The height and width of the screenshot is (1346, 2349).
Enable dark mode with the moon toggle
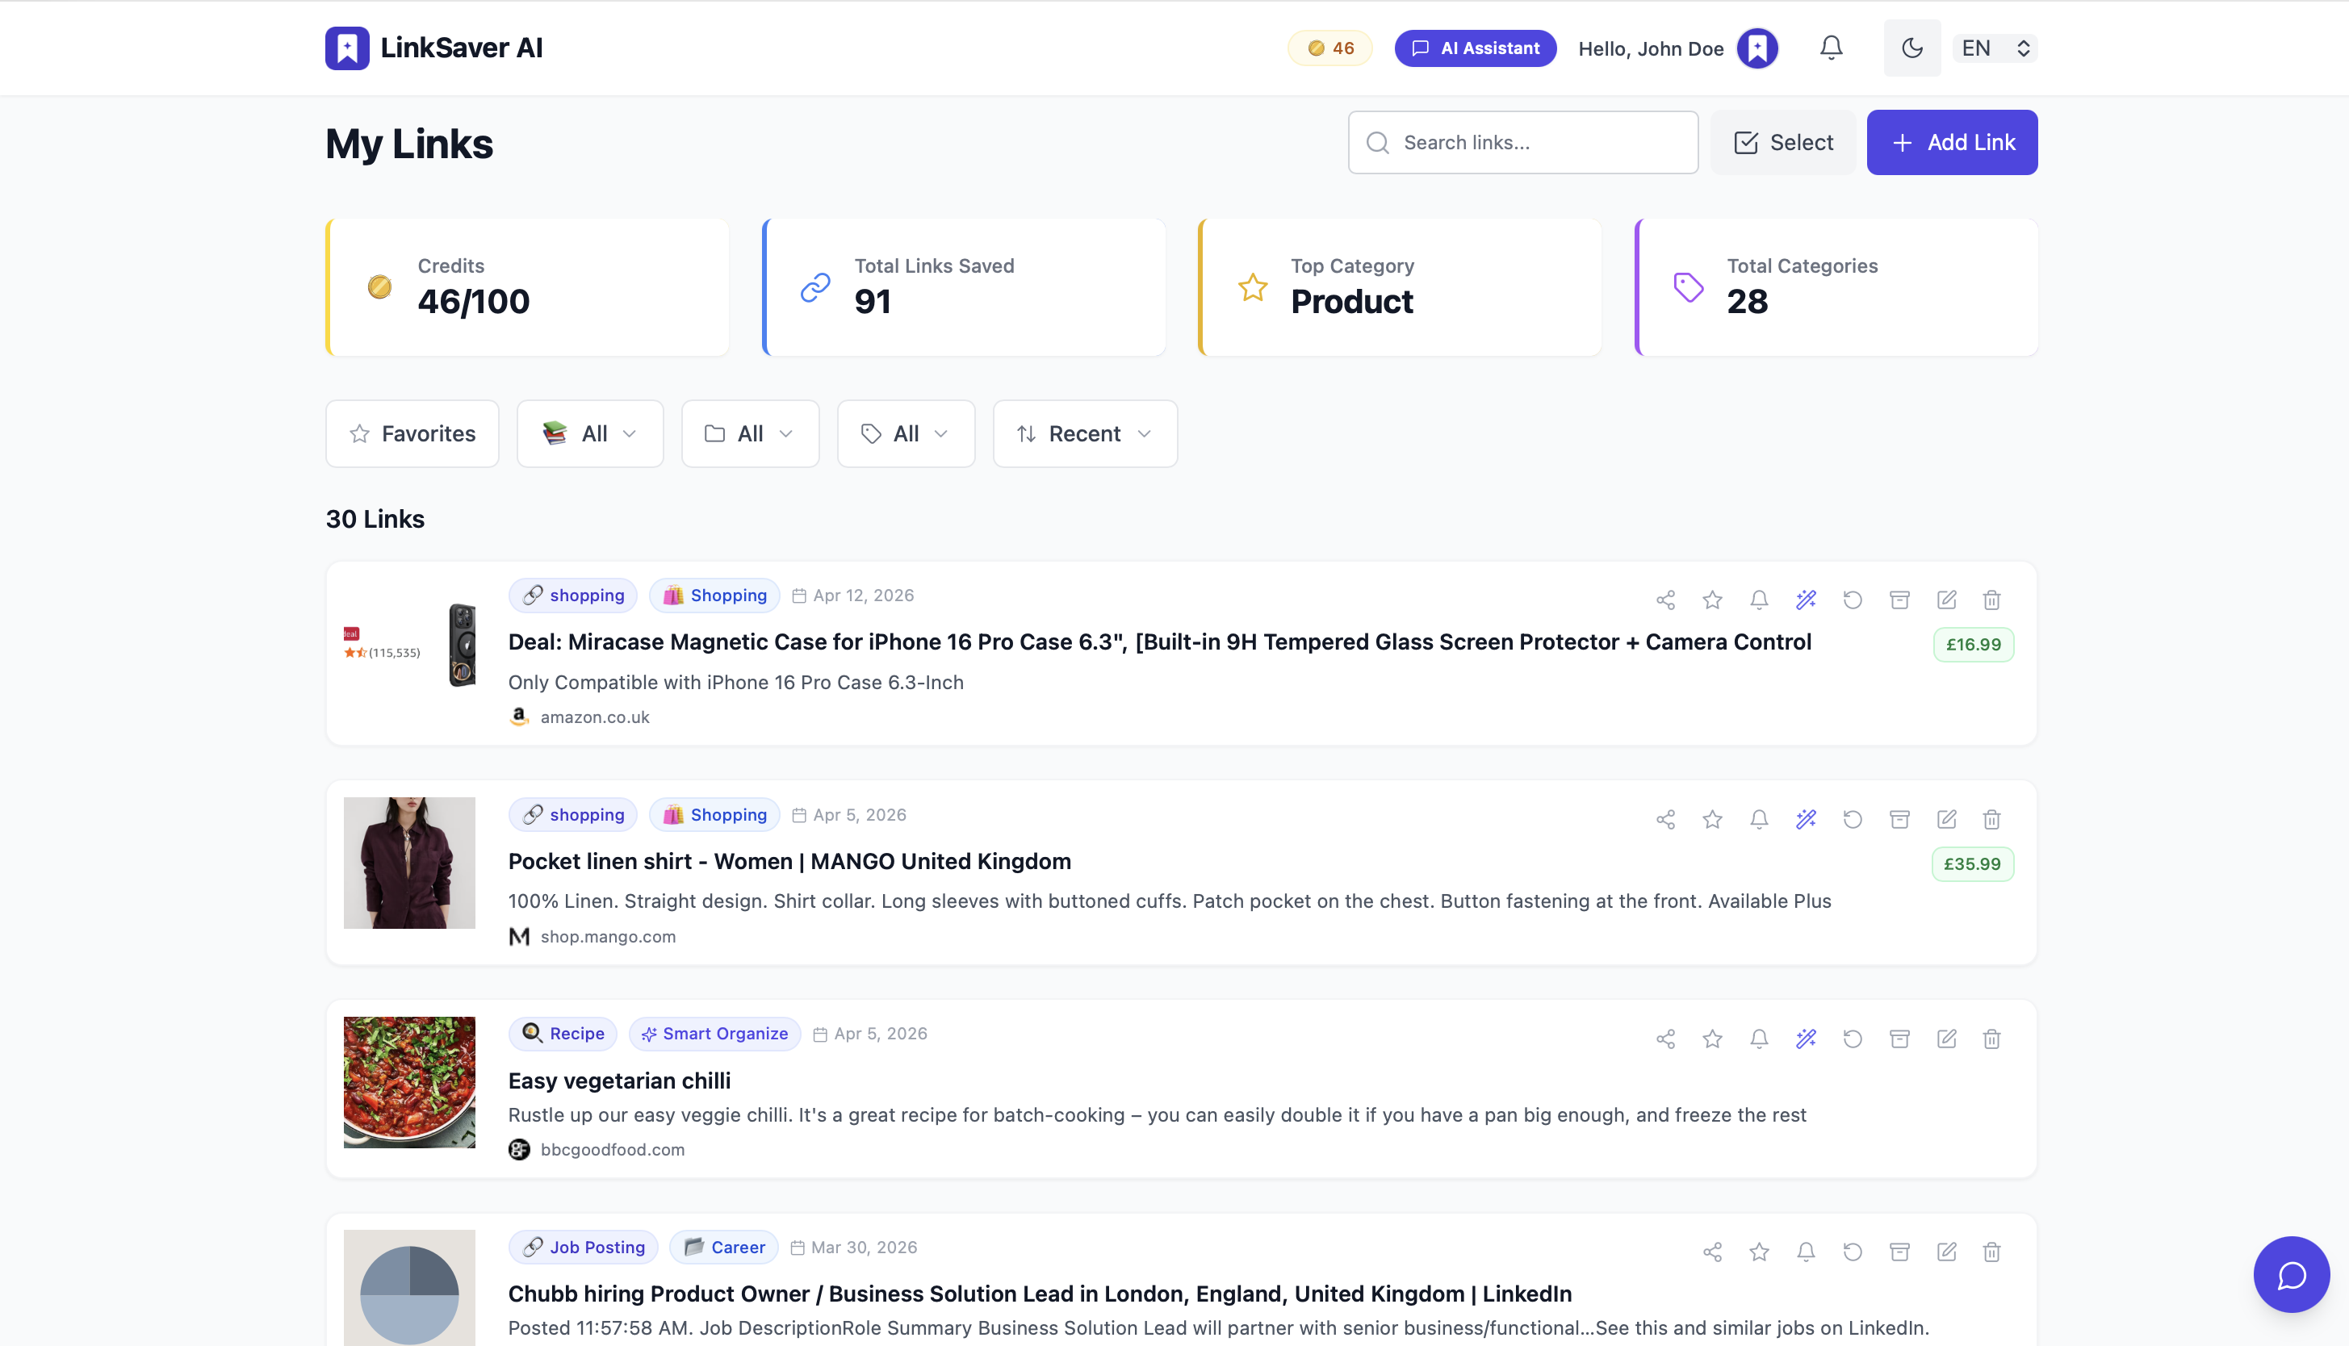click(x=1911, y=47)
